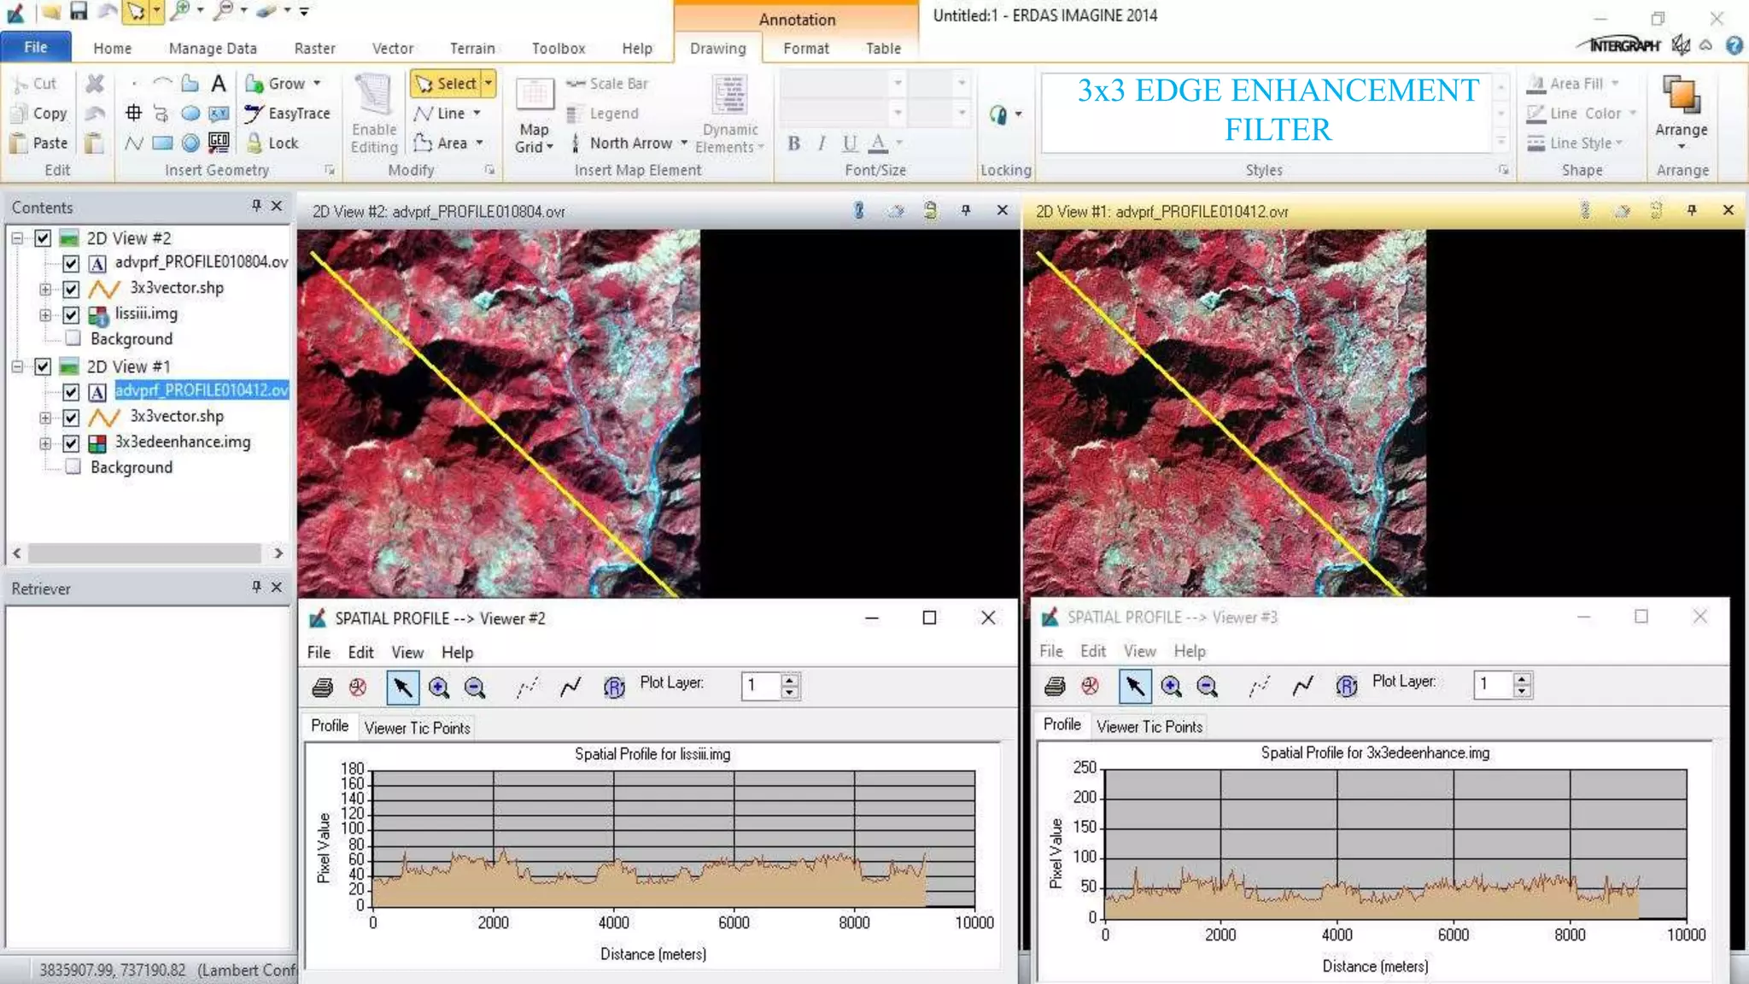Open the Edit menu in Spatial Profile Viewer #2
Image resolution: width=1749 pixels, height=984 pixels.
(x=360, y=653)
